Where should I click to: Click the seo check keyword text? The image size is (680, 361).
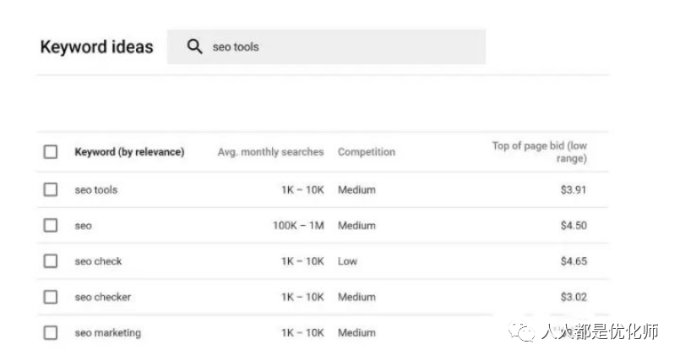click(98, 261)
